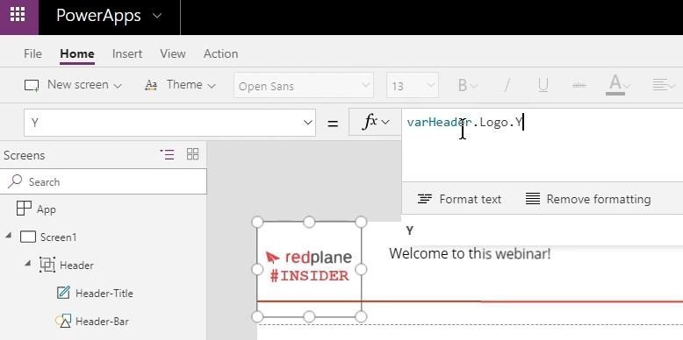Open the text alignment options

click(664, 85)
